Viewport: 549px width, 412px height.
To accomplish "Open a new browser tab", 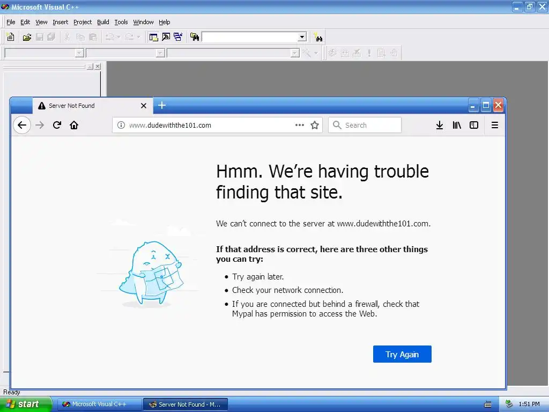I will tap(162, 105).
